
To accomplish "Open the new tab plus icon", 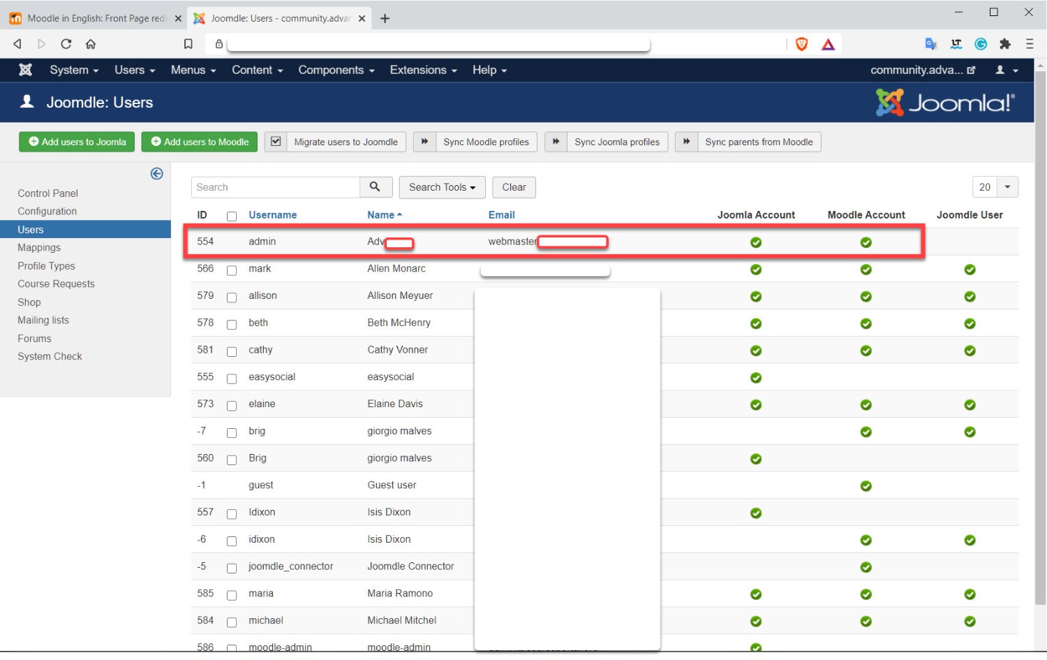I will [385, 19].
